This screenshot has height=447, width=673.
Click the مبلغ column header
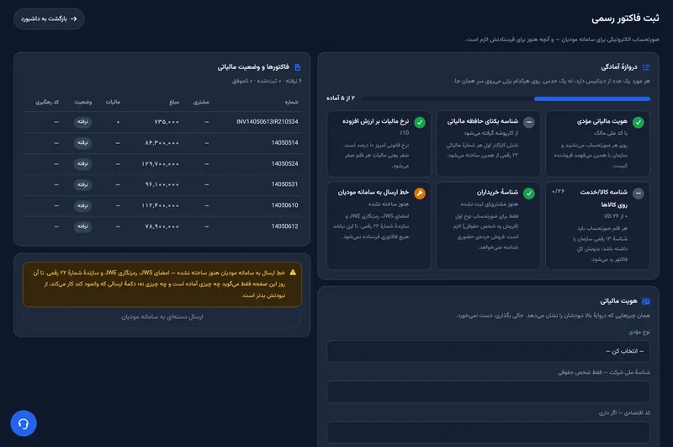click(x=174, y=102)
